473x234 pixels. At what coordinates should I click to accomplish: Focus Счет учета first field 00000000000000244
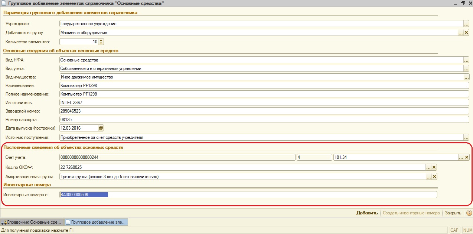177,157
